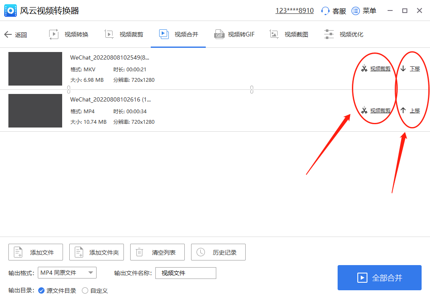The image size is (430, 302).
Task: Start merging with 全部合并 button
Action: [380, 278]
